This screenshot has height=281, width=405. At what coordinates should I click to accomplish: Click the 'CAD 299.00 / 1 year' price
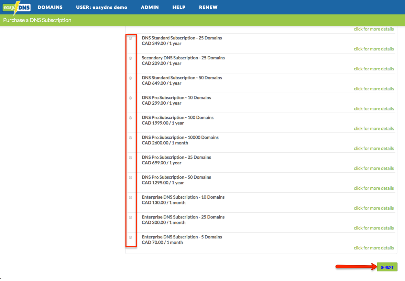[x=162, y=103]
